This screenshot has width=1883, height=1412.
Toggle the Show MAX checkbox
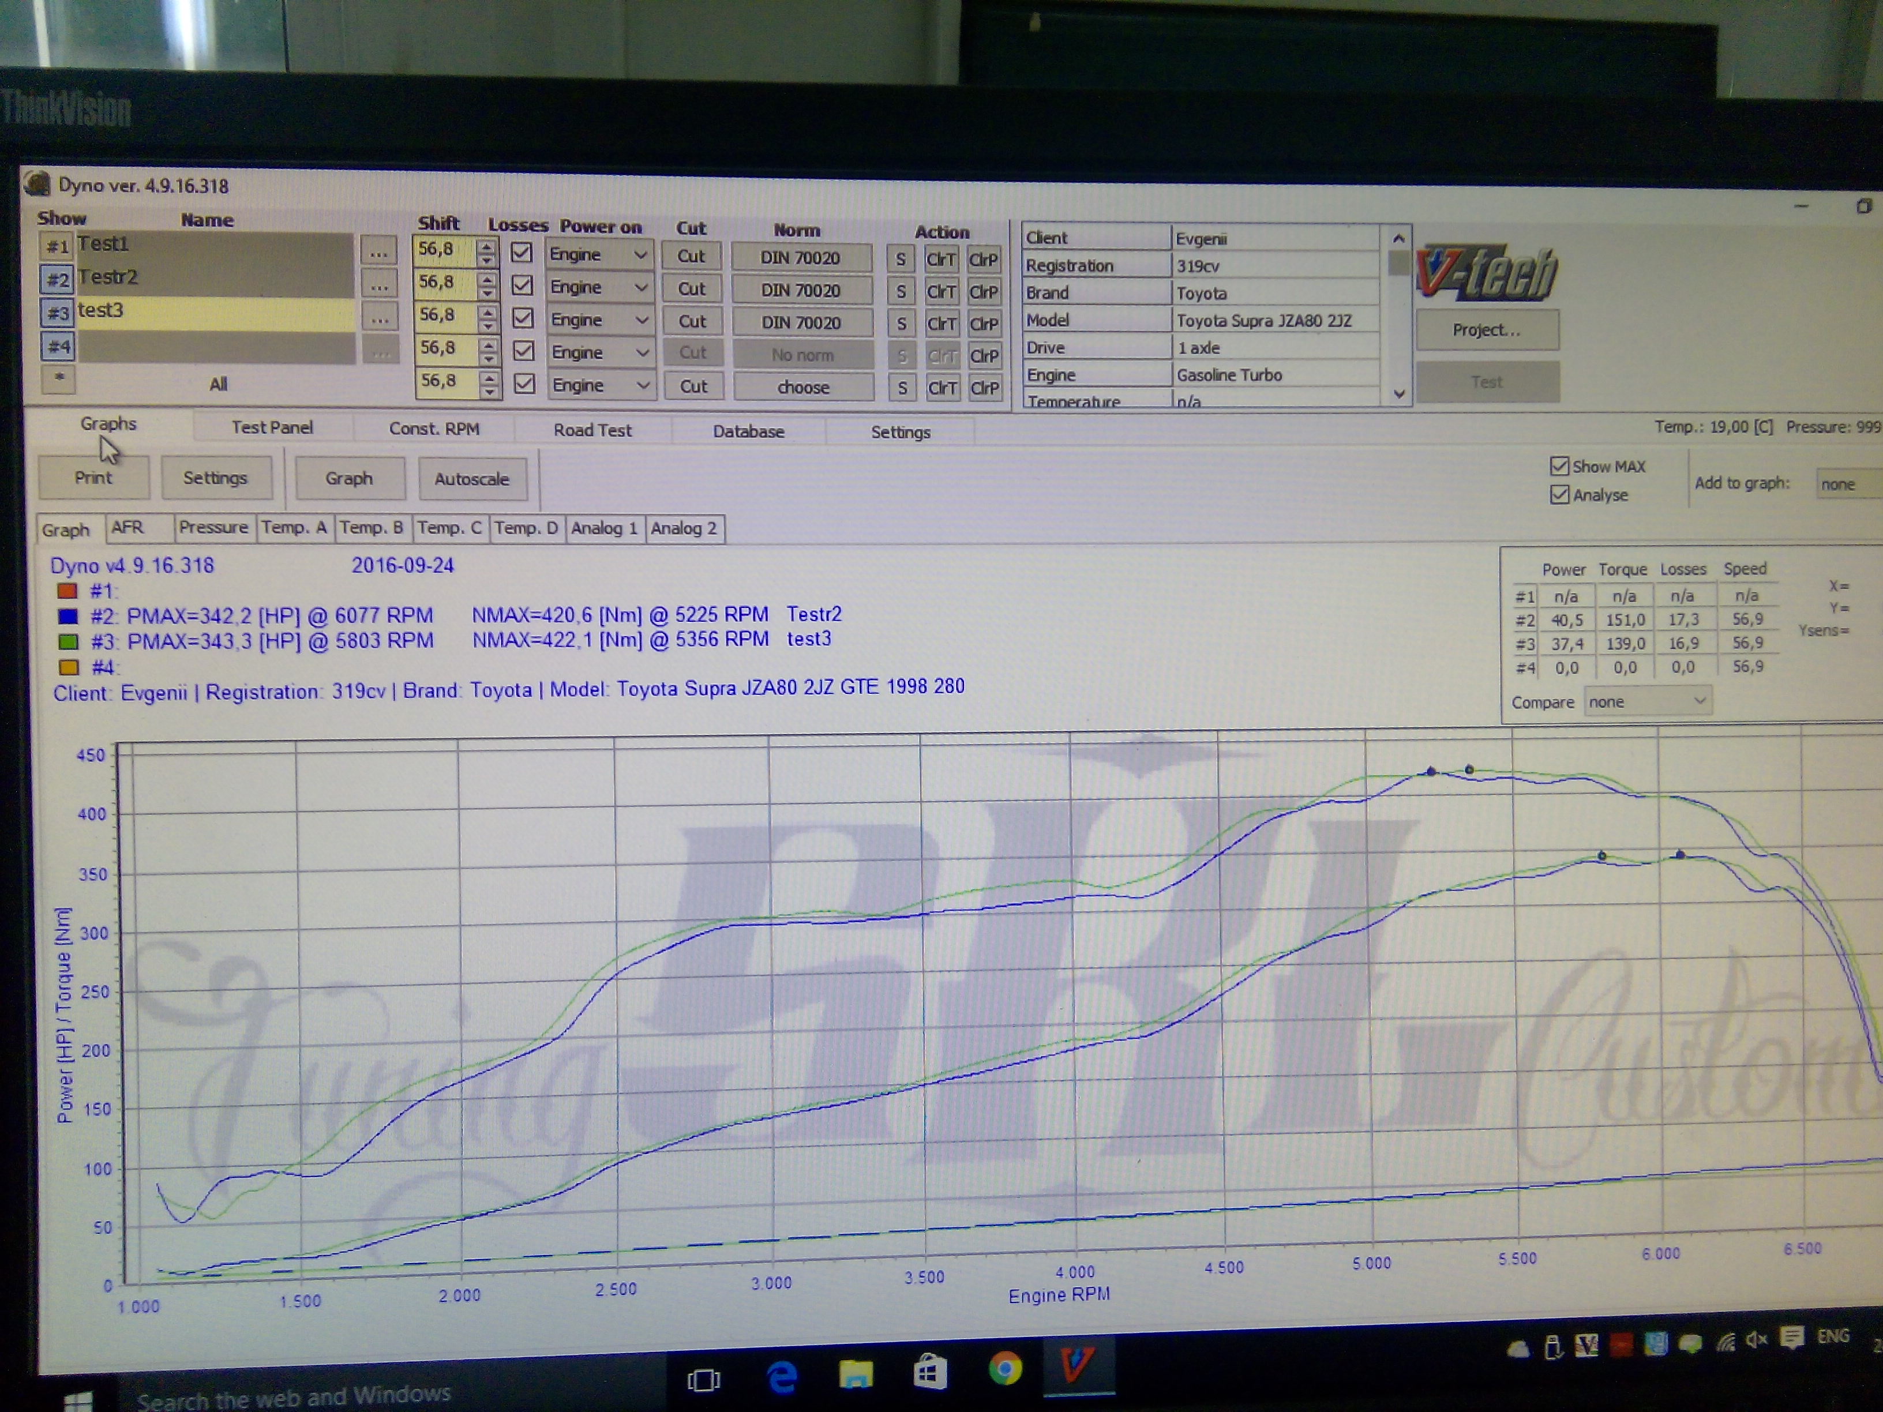pyautogui.click(x=1559, y=465)
